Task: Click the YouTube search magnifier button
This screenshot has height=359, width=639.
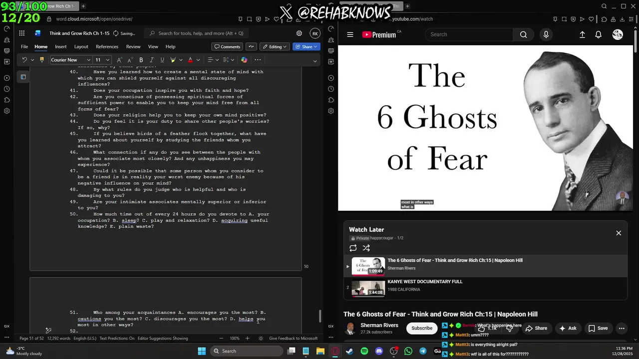Action: (x=523, y=34)
